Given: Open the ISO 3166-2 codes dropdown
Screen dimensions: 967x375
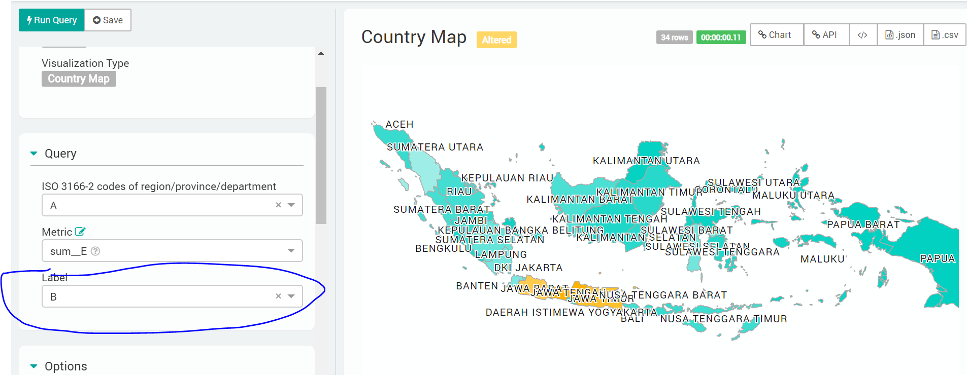Looking at the screenshot, I should [x=291, y=205].
